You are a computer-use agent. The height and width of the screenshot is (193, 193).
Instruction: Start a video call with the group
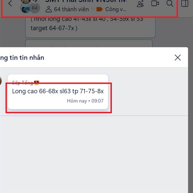coord(155,3)
